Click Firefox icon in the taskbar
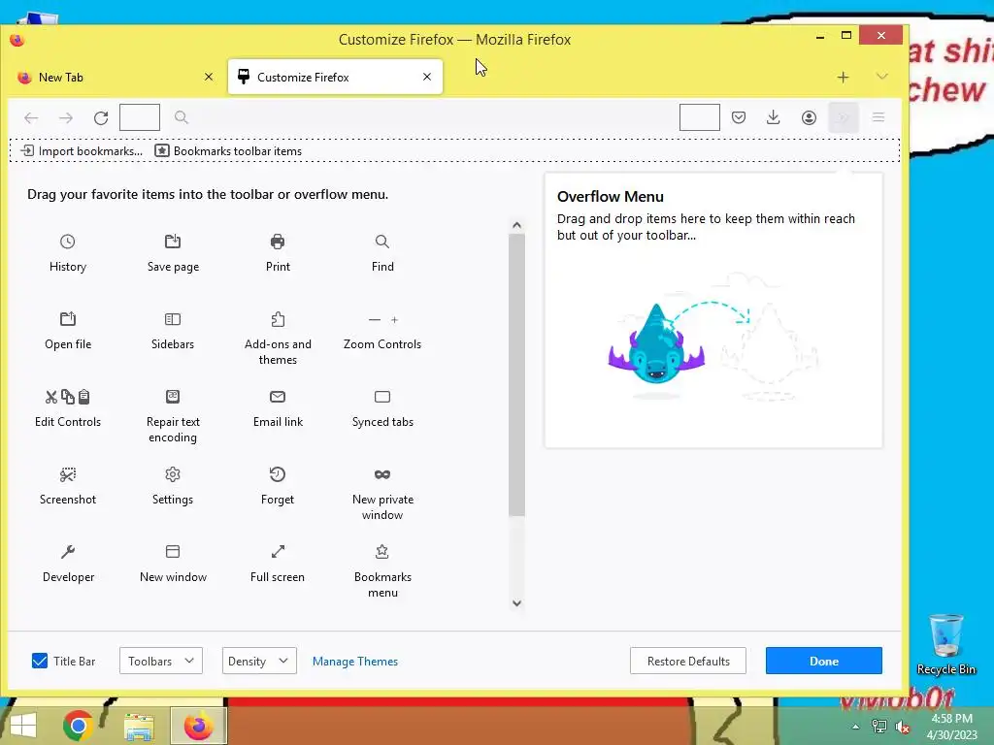This screenshot has height=745, width=994. click(x=199, y=726)
